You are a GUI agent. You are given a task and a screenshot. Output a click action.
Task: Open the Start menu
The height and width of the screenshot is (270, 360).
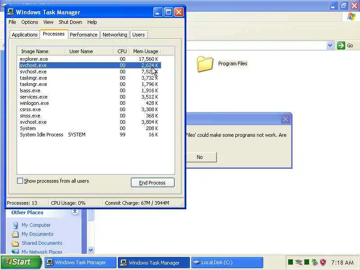pyautogui.click(x=21, y=262)
